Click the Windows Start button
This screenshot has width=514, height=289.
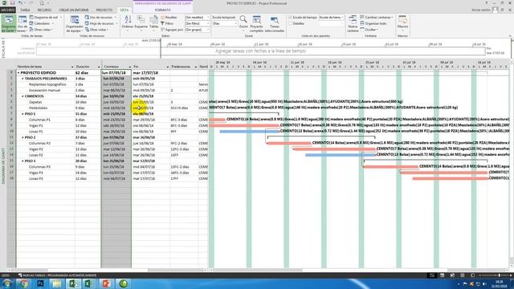tap(7, 283)
